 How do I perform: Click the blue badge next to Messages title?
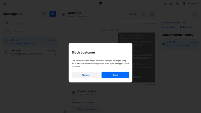(21, 14)
